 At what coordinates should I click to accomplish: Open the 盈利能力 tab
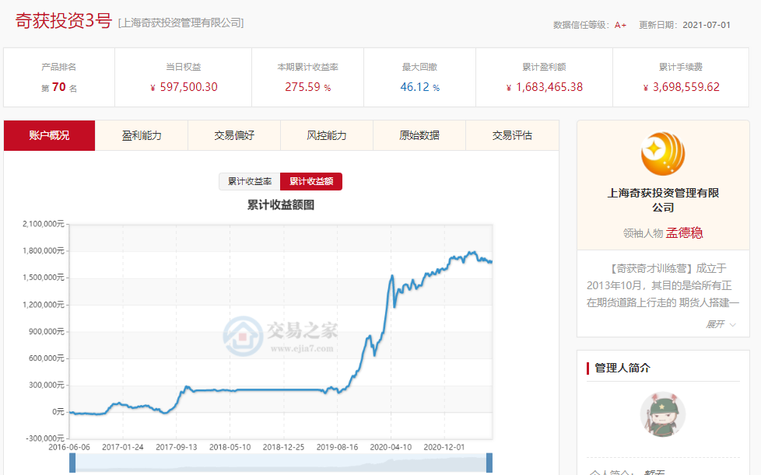point(142,135)
